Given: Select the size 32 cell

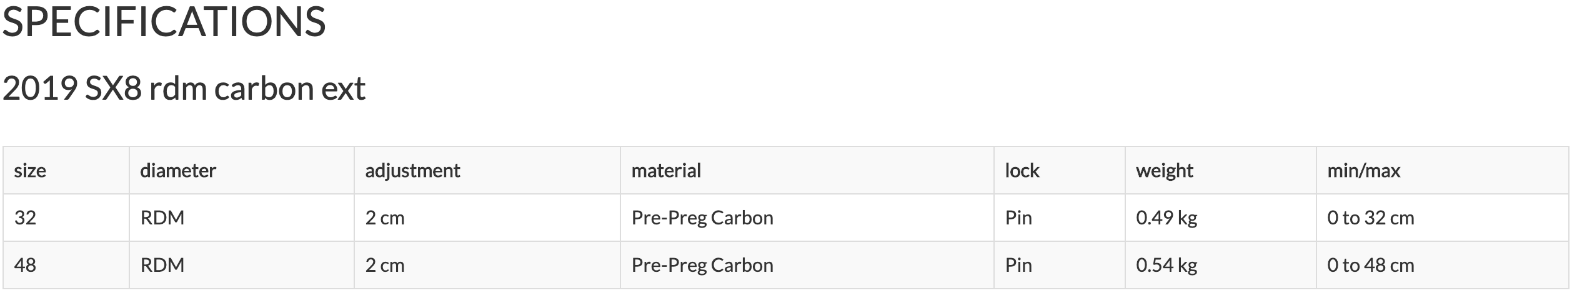Looking at the screenshot, I should pos(25,218).
